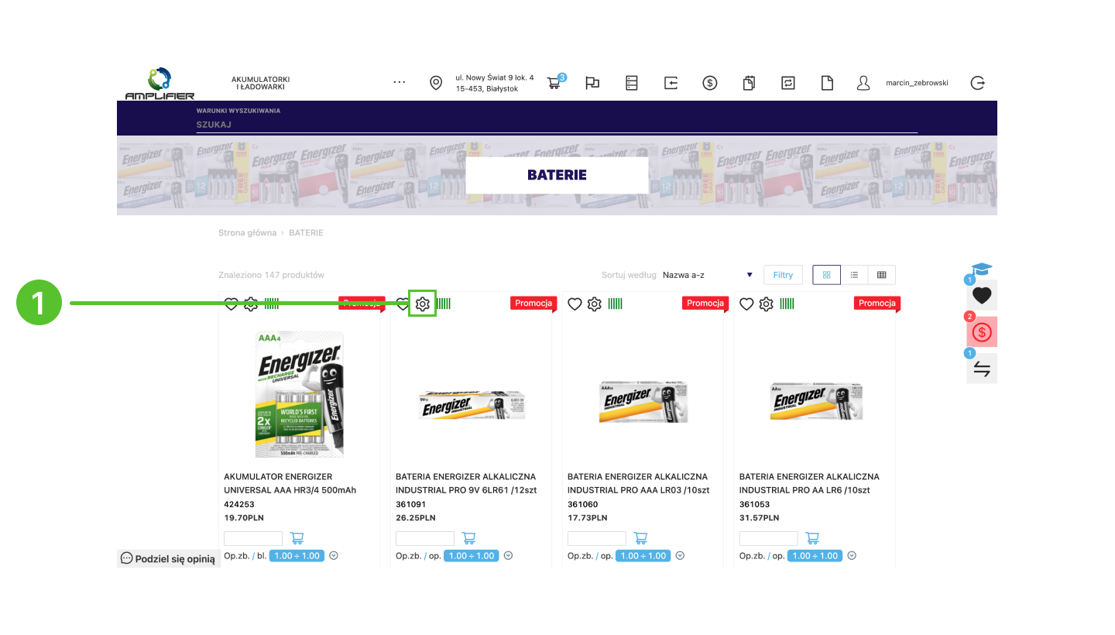Open AKUMULATOR ENERGIZER UNIVERSAL AAA product name
The height and width of the screenshot is (635, 1115).
[290, 483]
